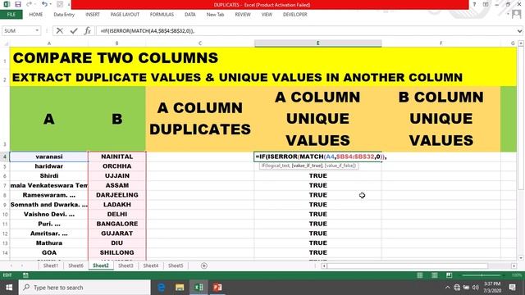Open the Name Box dropdown showing SUM
This screenshot has width=525, height=295.
point(37,31)
